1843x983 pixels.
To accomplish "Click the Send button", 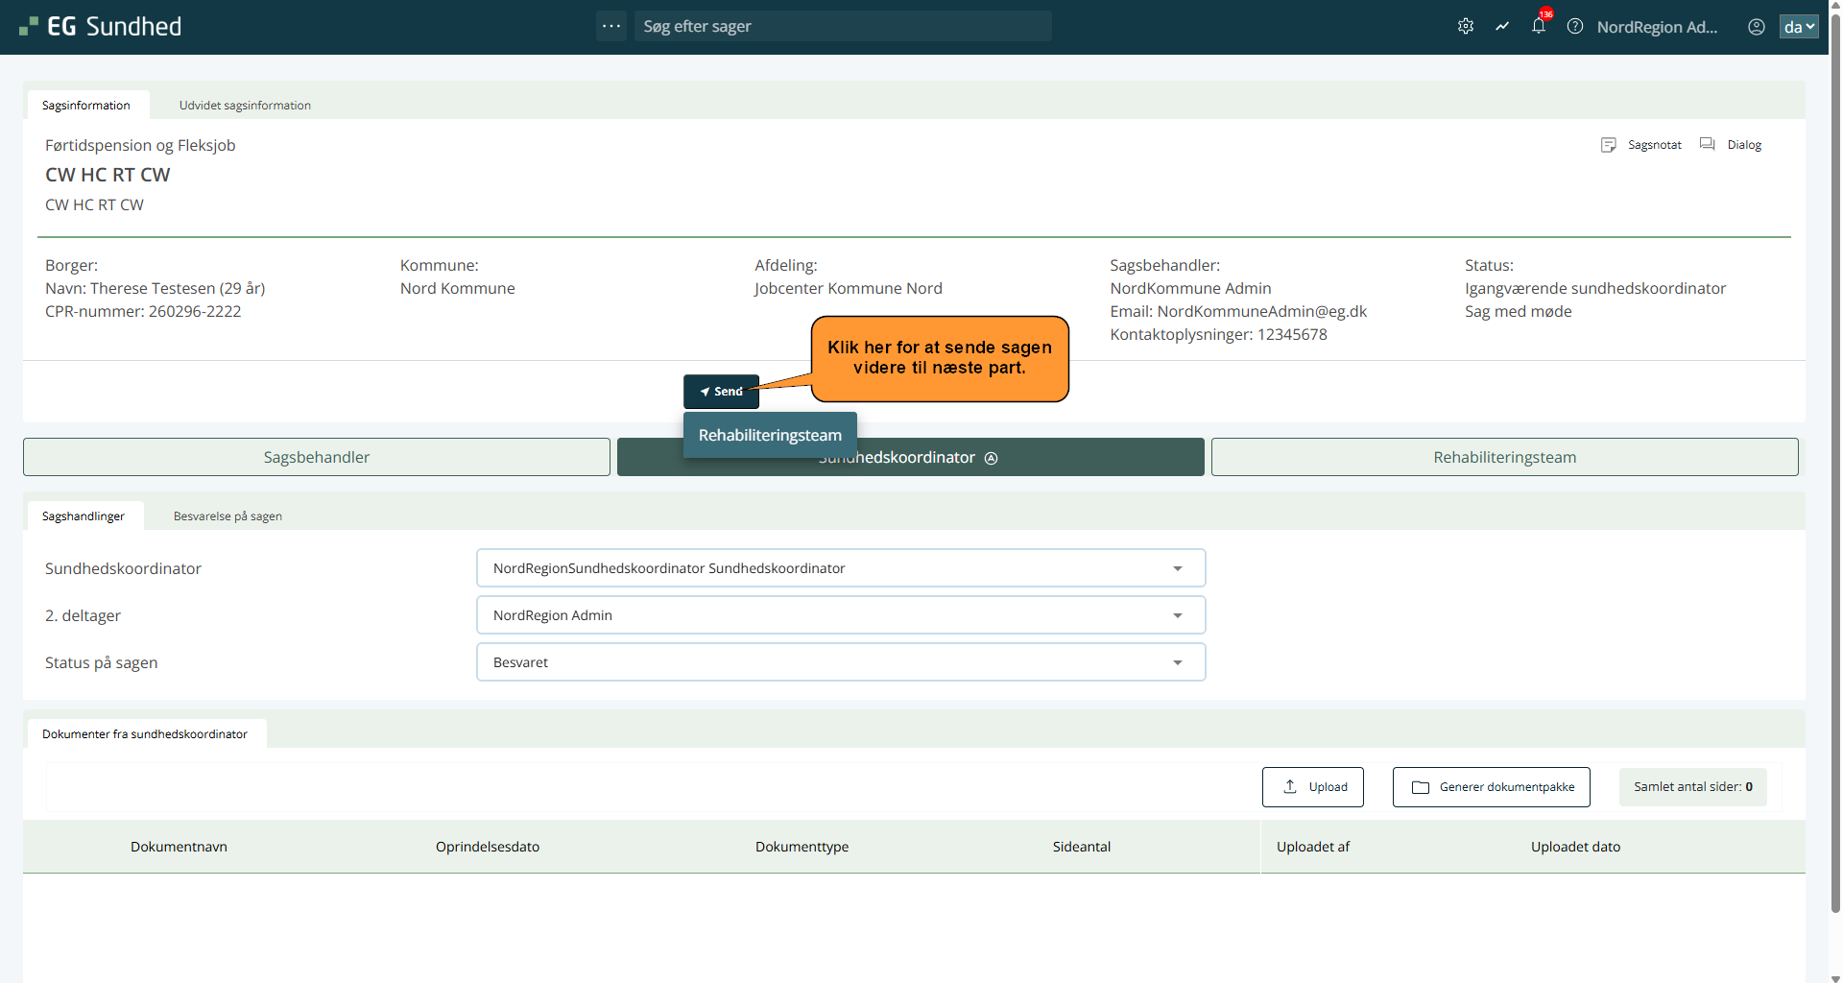I will click(721, 392).
